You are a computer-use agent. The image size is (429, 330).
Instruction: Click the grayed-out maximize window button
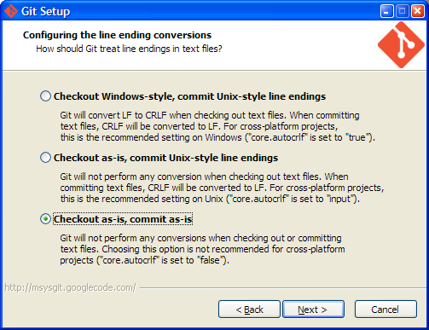click(403, 11)
